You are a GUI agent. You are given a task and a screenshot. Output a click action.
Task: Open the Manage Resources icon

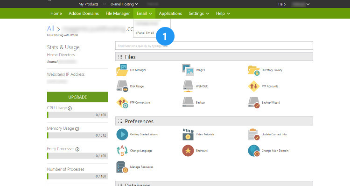[x=122, y=166]
